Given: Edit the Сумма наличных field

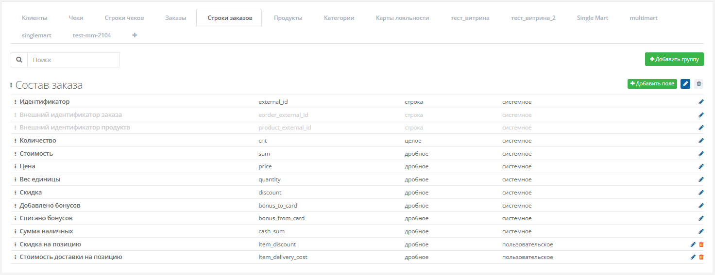Looking at the screenshot, I should pos(701,231).
